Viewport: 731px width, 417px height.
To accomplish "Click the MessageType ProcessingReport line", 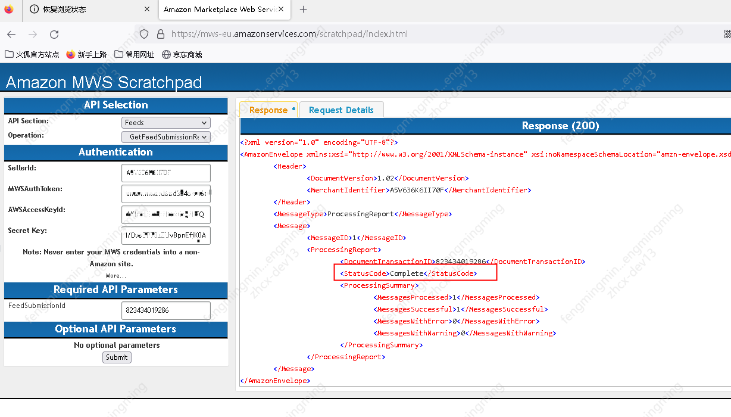I will [x=363, y=214].
